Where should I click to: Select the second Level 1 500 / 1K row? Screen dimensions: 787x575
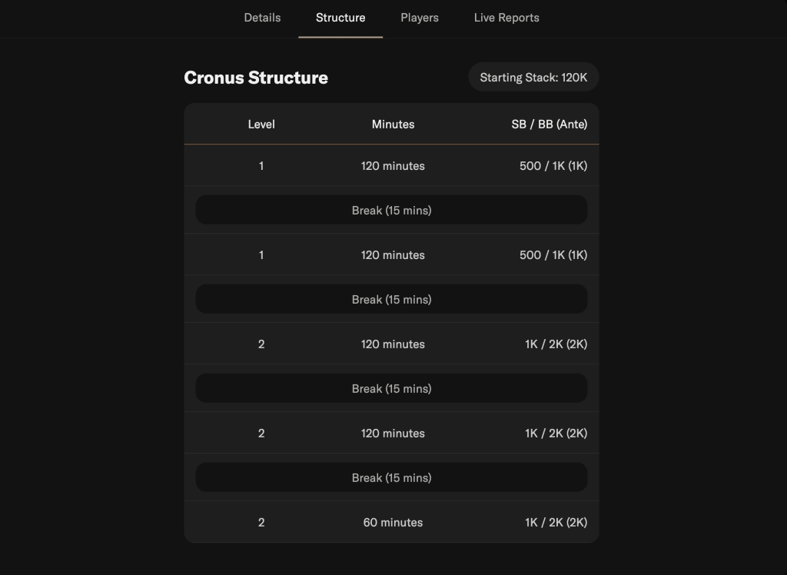(x=391, y=254)
